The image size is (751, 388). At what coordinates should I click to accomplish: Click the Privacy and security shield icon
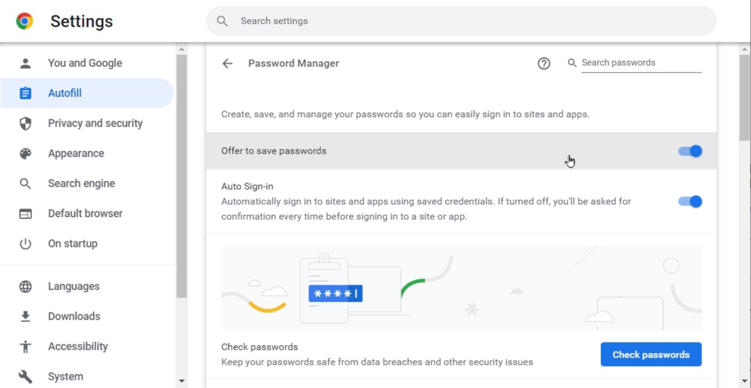pyautogui.click(x=26, y=123)
